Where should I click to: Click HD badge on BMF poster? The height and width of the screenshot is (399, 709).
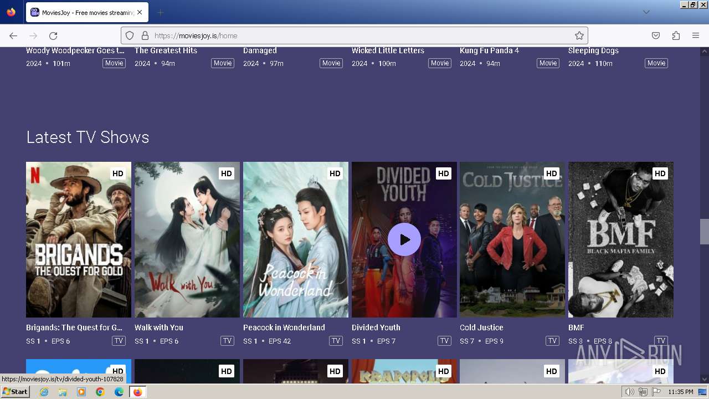click(660, 173)
